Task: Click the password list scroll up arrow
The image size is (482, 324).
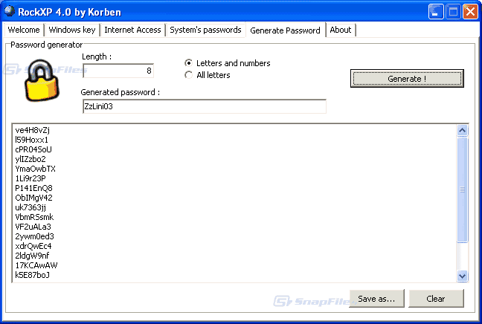Action: click(462, 131)
